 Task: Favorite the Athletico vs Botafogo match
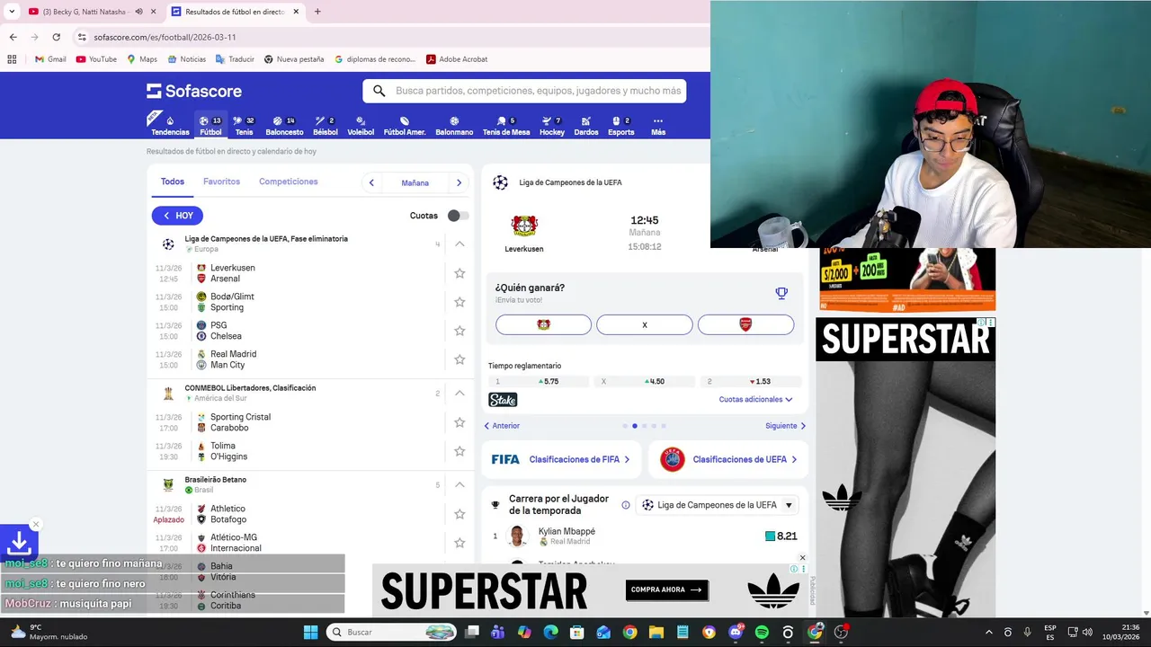tap(460, 514)
